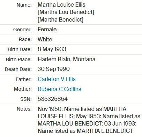Click the Notes text about name listings
Screen dimensions: 142x137
[x=89, y=120]
